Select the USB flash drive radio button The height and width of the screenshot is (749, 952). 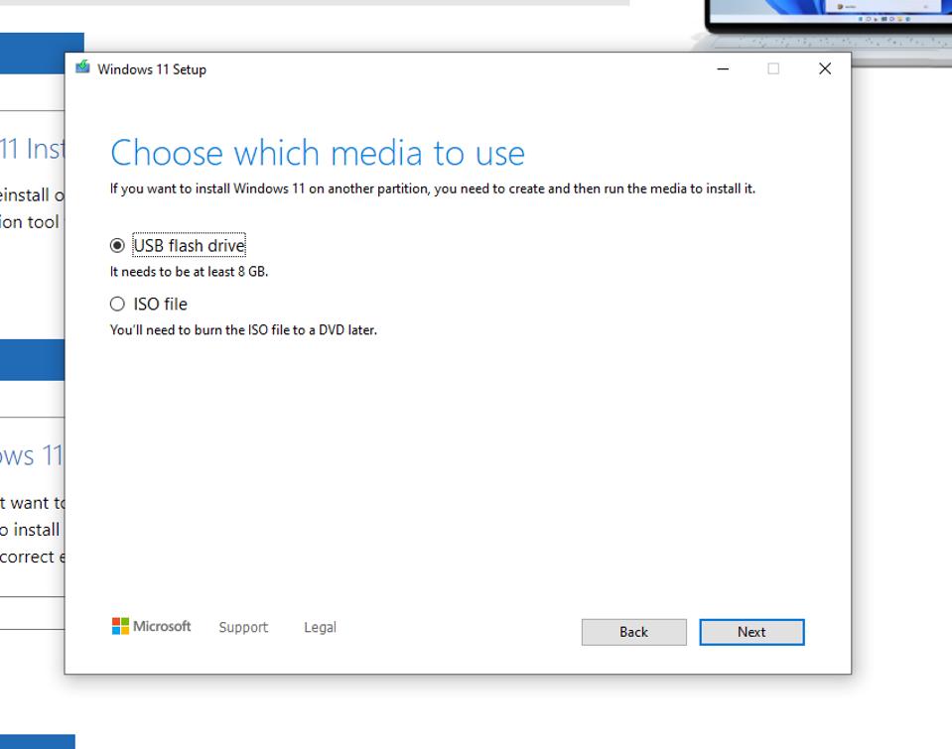tap(117, 245)
